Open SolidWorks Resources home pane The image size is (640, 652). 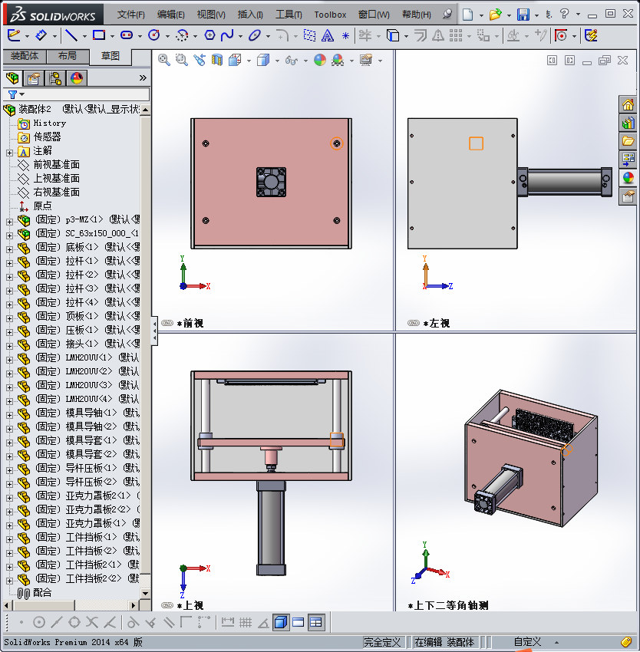click(x=628, y=104)
